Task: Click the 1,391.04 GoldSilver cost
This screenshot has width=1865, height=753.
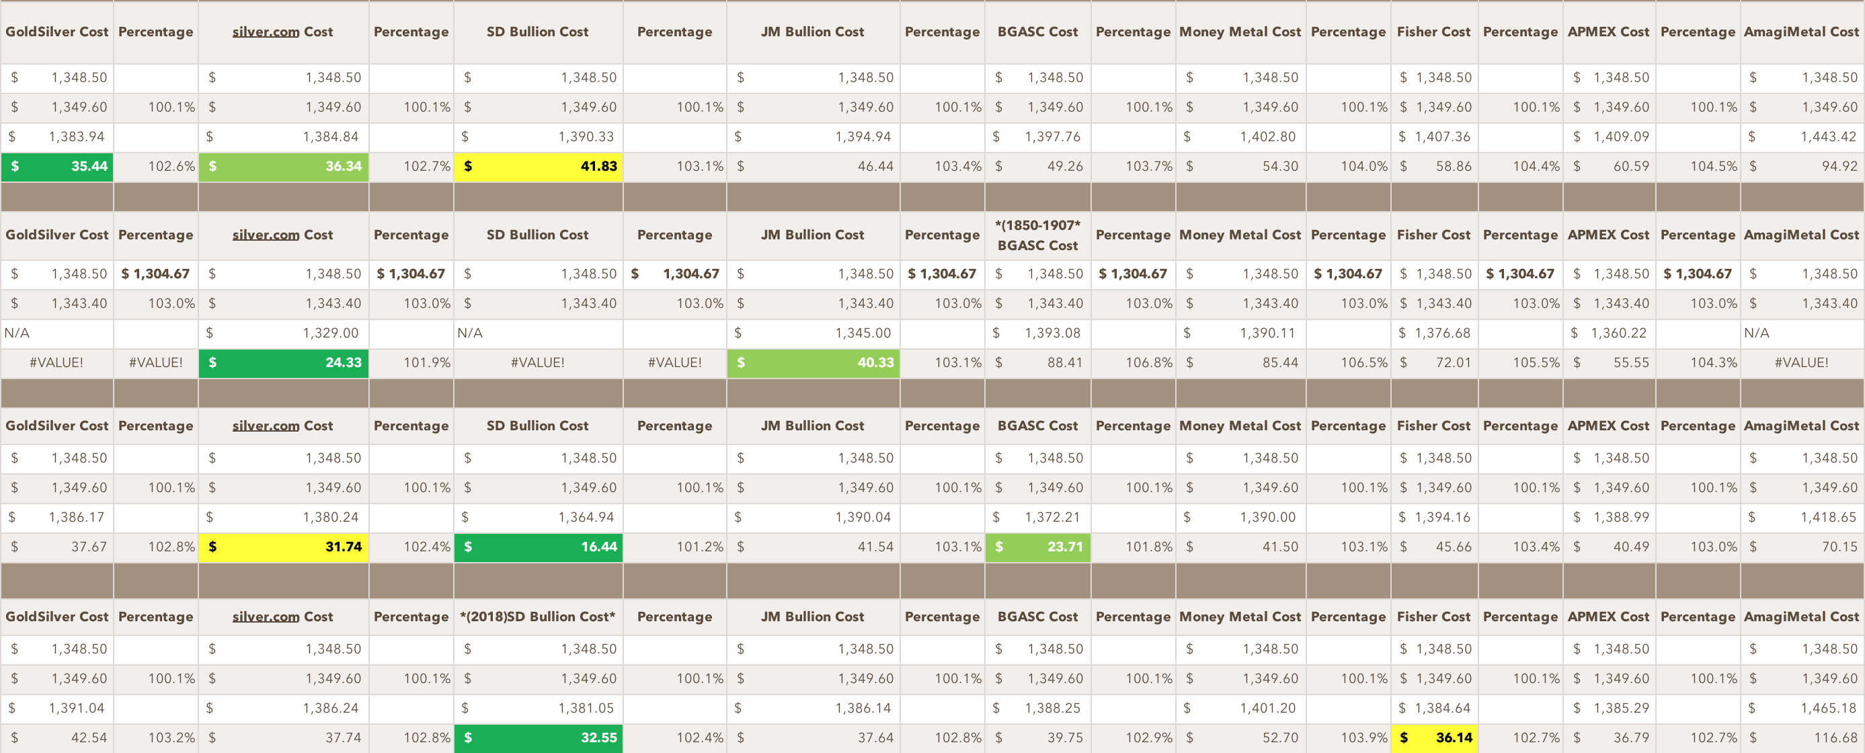Action: click(57, 708)
